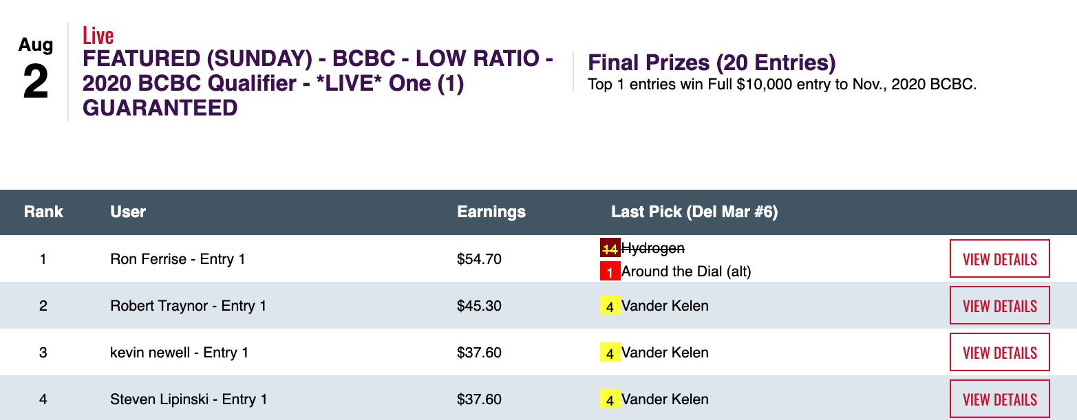The width and height of the screenshot is (1077, 420).
Task: Click the struck-through Hydrogen pick
Action: [652, 248]
